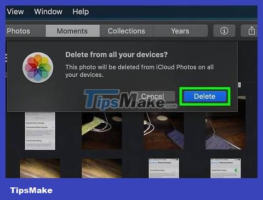The image size is (263, 200).
Task: Select the green cable photo thumbnail
Action: (102, 131)
